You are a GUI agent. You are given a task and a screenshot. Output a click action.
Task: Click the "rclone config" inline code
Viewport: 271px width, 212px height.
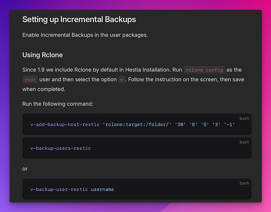click(x=205, y=70)
